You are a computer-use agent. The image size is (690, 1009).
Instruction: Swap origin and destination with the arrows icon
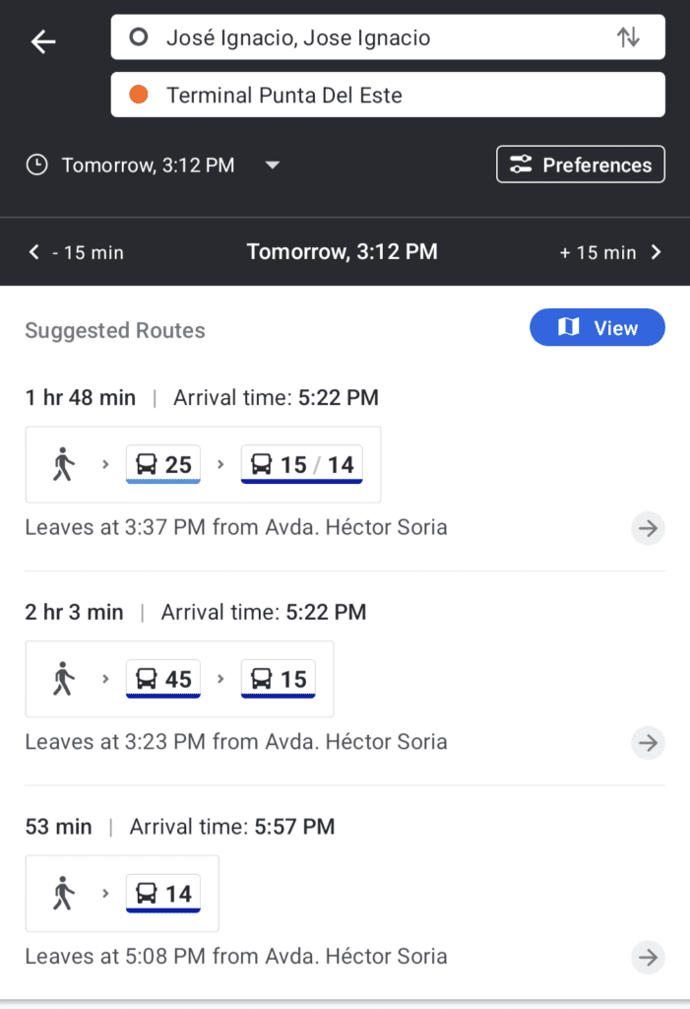point(628,37)
